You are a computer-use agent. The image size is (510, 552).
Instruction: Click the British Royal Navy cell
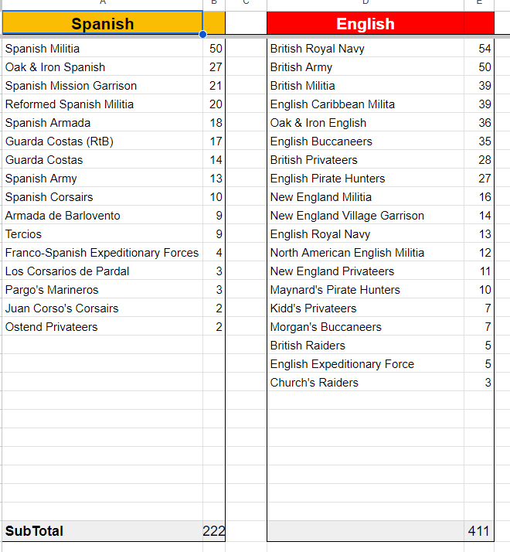(318, 49)
